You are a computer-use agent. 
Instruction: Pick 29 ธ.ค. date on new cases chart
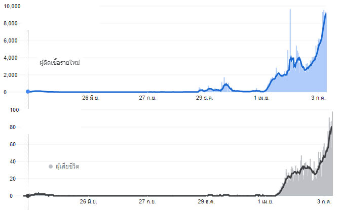click(205, 98)
